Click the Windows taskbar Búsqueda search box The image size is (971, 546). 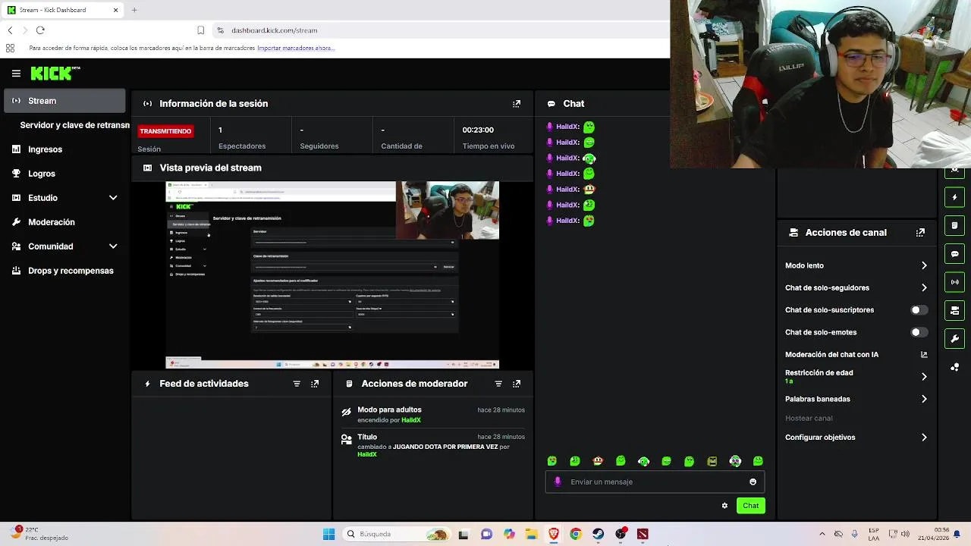coord(395,534)
